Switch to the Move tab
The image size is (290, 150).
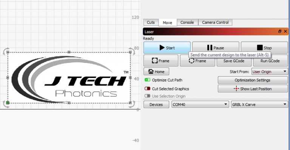[168, 23]
